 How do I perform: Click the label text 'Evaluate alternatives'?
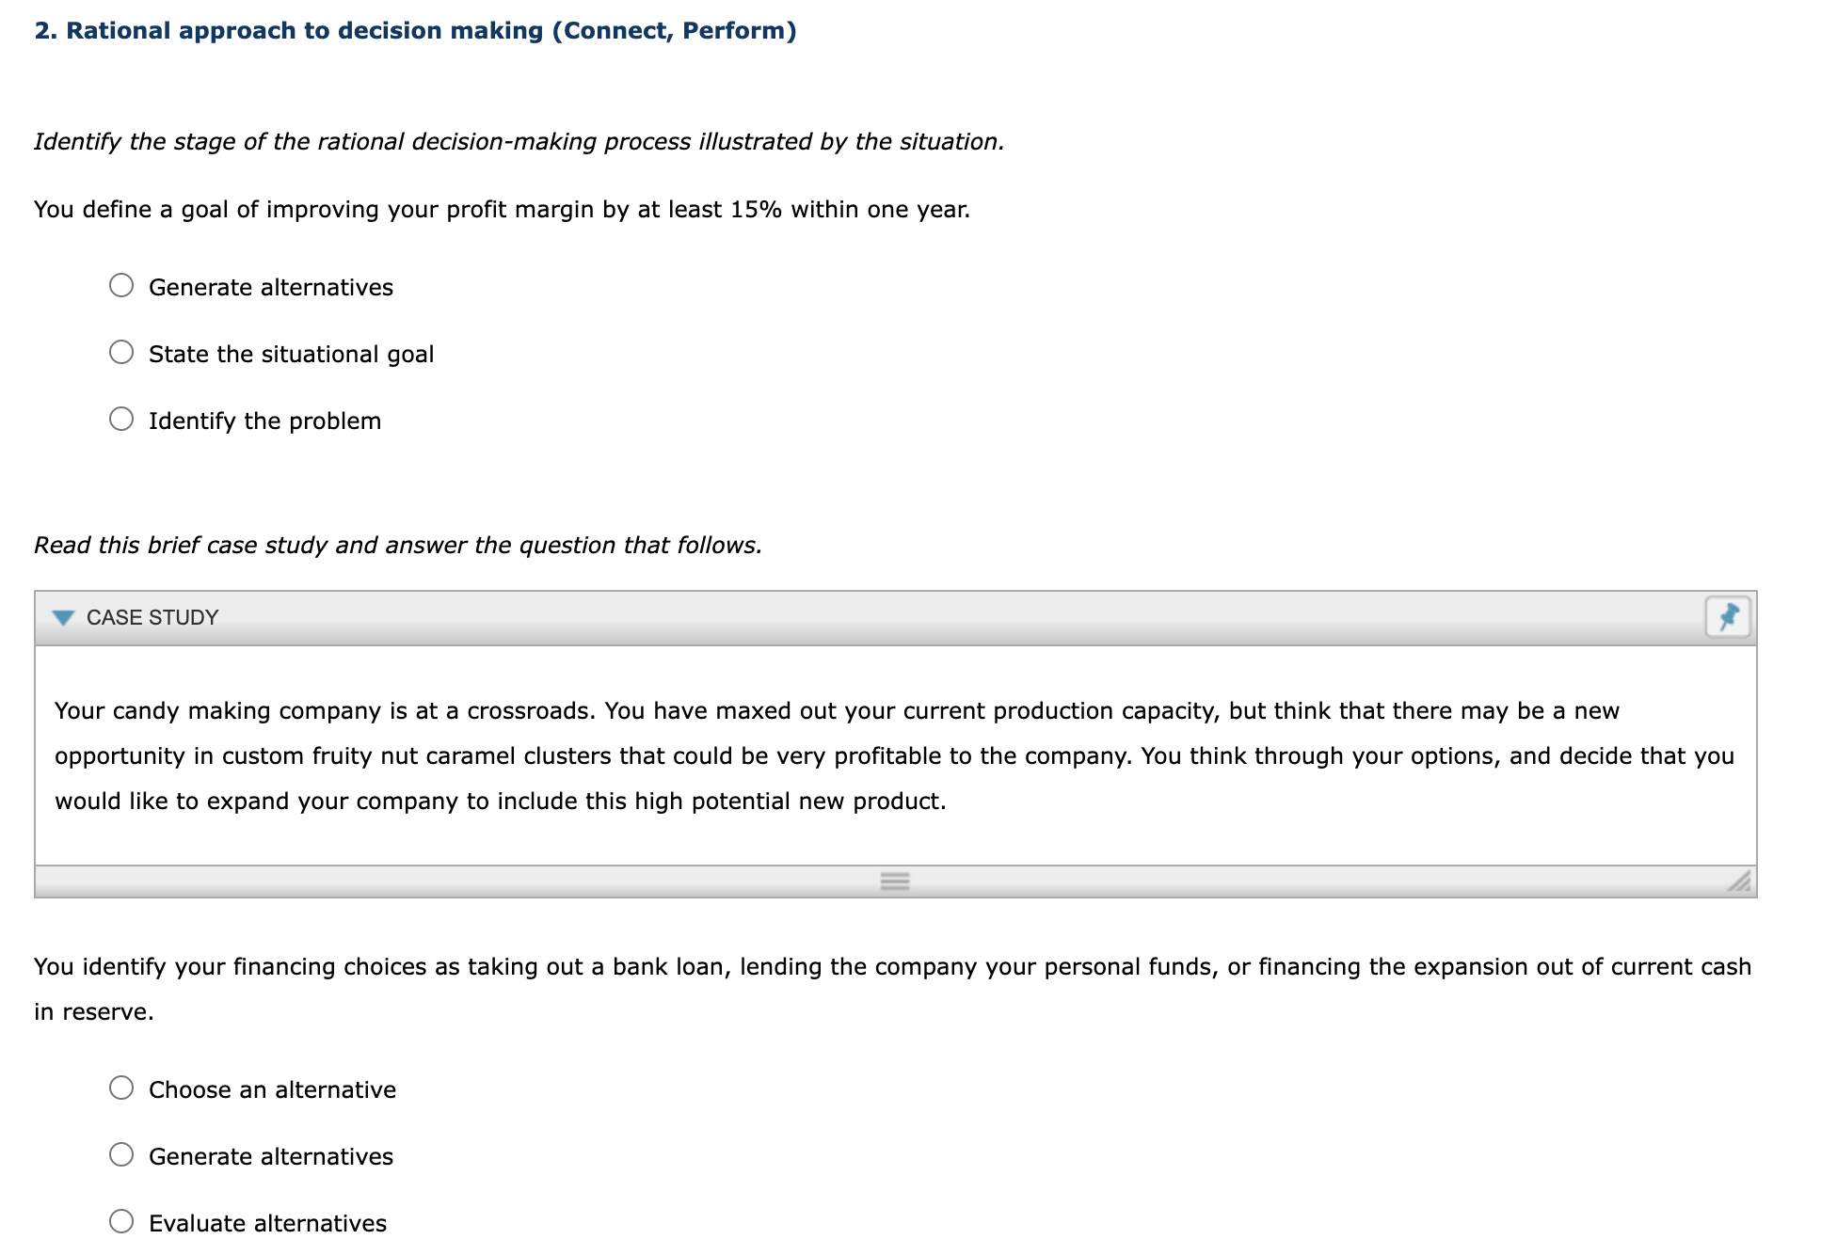coord(266,1222)
